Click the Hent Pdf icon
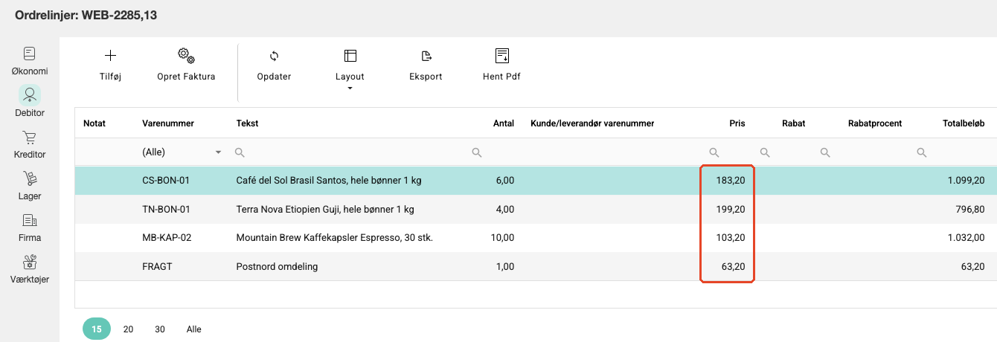Screen dimensions: 997x342 [502, 56]
